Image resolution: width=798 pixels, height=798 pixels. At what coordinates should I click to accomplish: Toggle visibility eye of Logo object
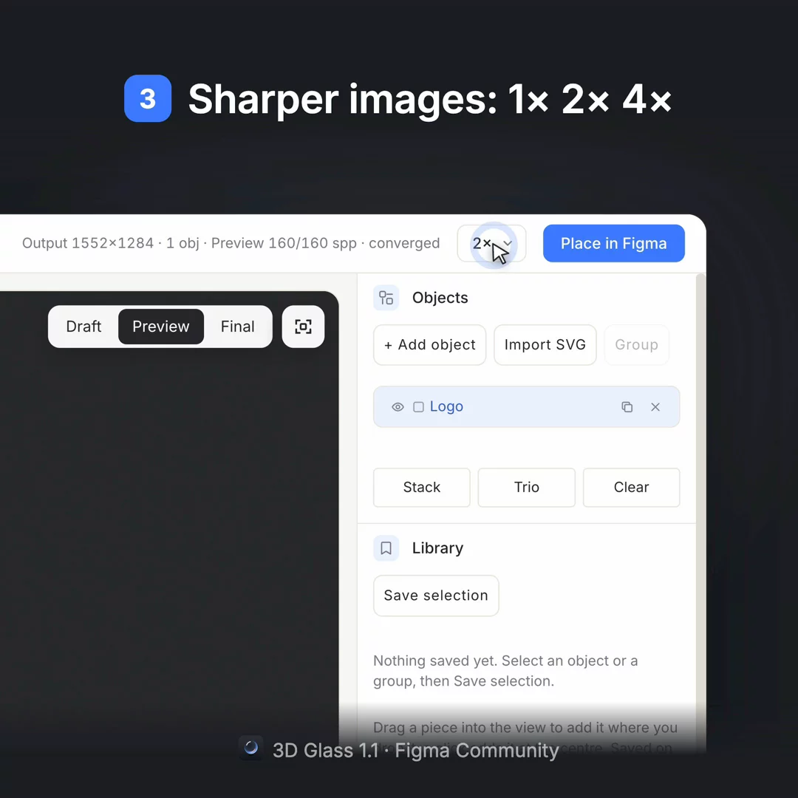(398, 406)
